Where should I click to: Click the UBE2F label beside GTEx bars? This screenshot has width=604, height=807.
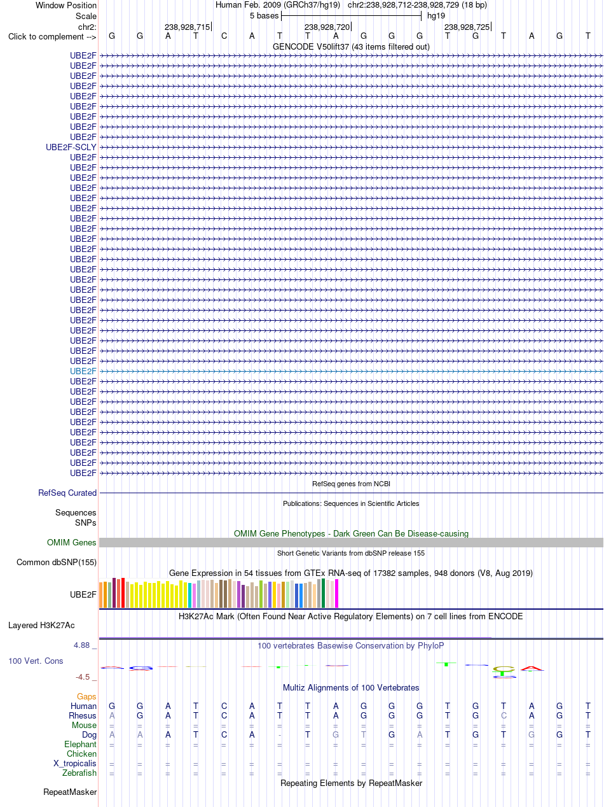[83, 594]
